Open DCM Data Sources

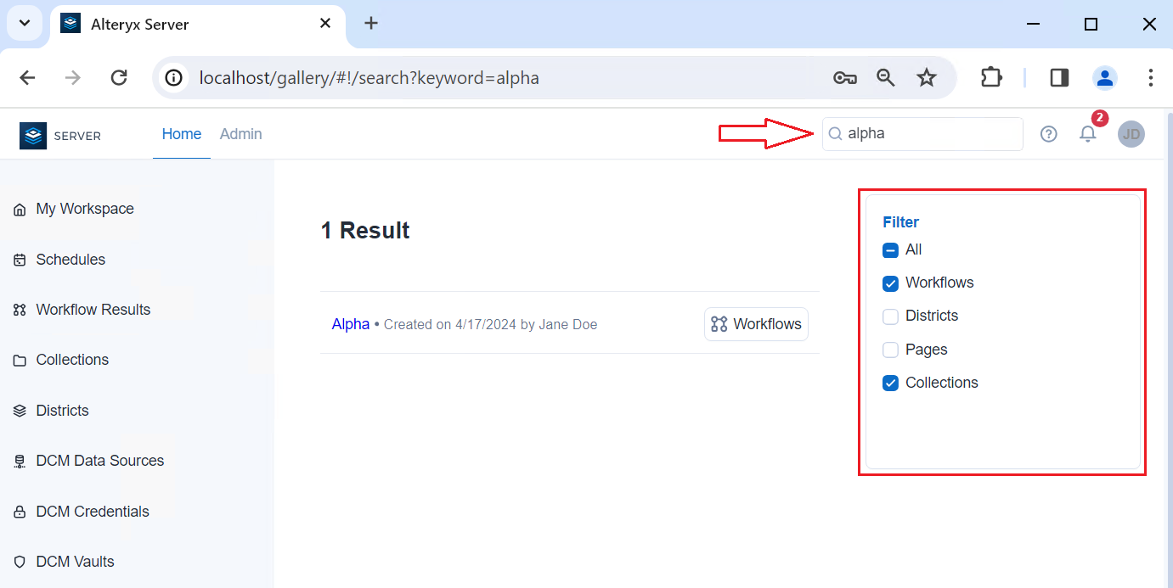click(99, 461)
